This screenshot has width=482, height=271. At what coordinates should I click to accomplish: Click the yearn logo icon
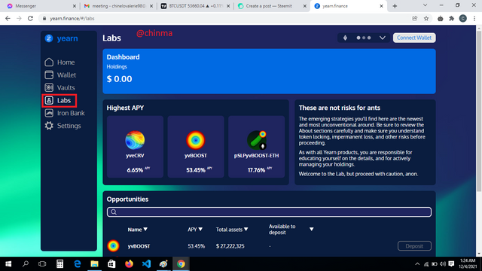pyautogui.click(x=49, y=38)
